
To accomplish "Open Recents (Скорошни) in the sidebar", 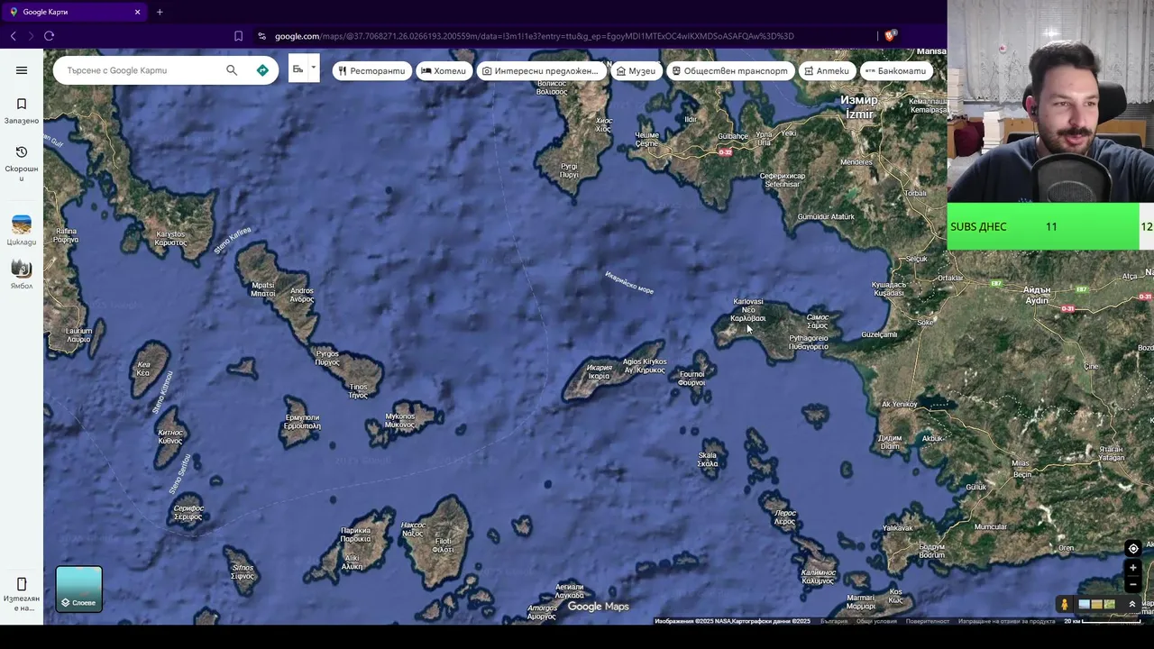I will coord(22,163).
